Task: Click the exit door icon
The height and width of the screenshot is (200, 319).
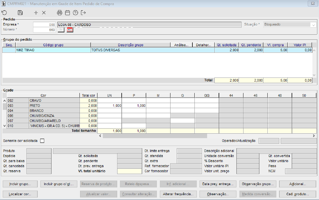Action: (x=83, y=13)
